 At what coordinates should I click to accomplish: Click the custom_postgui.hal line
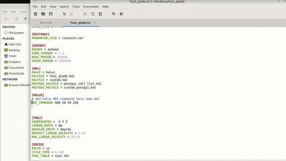tap(64, 88)
